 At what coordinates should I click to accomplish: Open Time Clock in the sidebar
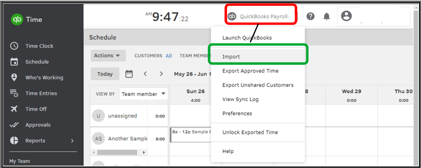pyautogui.click(x=39, y=46)
